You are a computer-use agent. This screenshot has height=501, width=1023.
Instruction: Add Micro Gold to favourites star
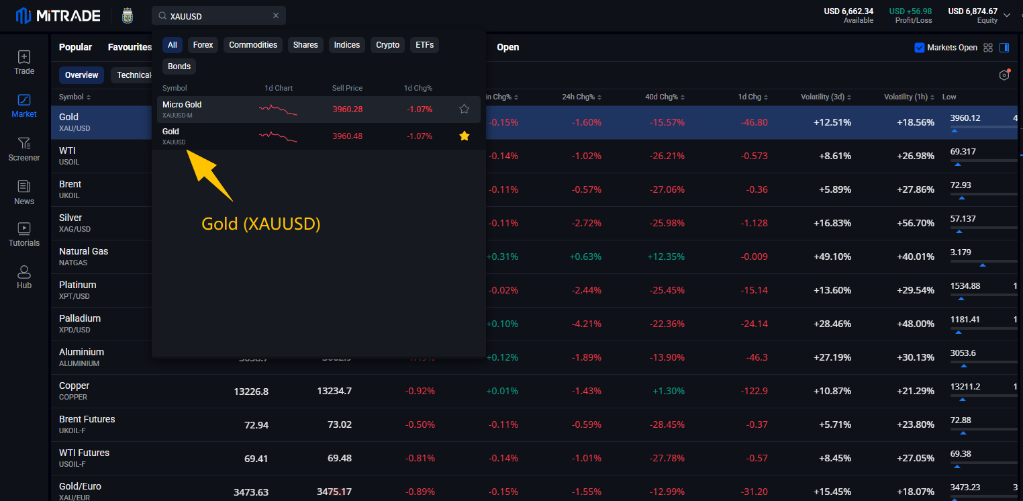[464, 109]
